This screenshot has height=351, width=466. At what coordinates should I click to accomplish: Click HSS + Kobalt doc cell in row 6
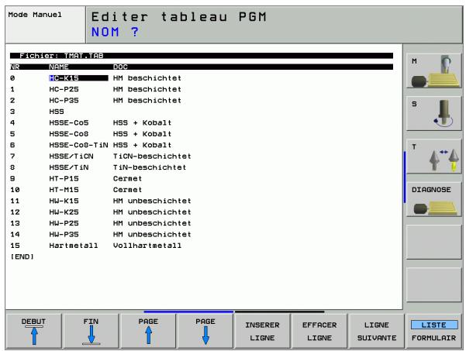coord(142,145)
